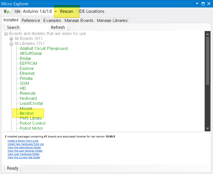This screenshot has height=174, width=213.
Task: Open IDE Locations
Action: click(x=91, y=11)
